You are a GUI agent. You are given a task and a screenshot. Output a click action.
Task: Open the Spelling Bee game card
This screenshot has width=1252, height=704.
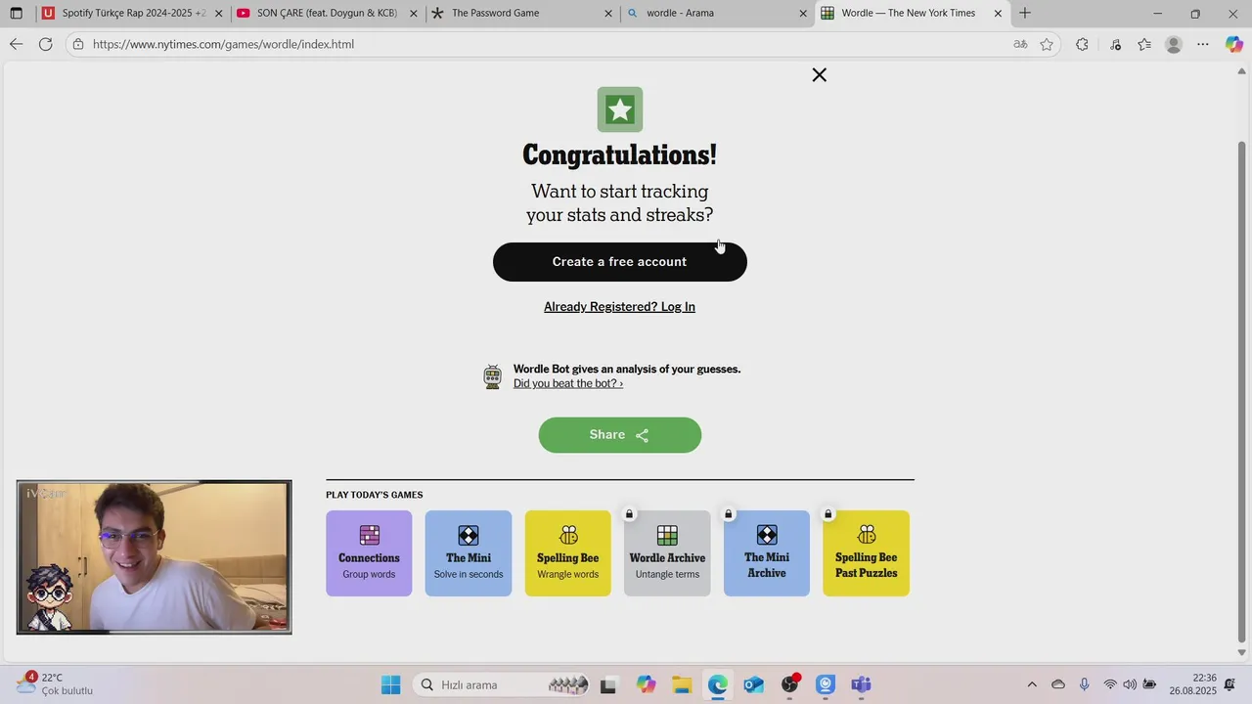(x=567, y=553)
